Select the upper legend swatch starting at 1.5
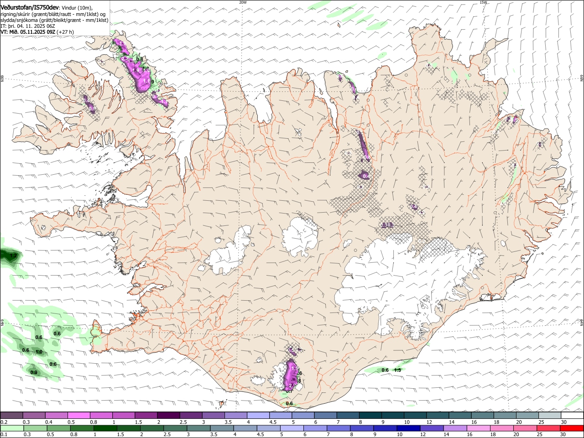Image resolution: width=584 pixels, height=438 pixels. (146, 415)
